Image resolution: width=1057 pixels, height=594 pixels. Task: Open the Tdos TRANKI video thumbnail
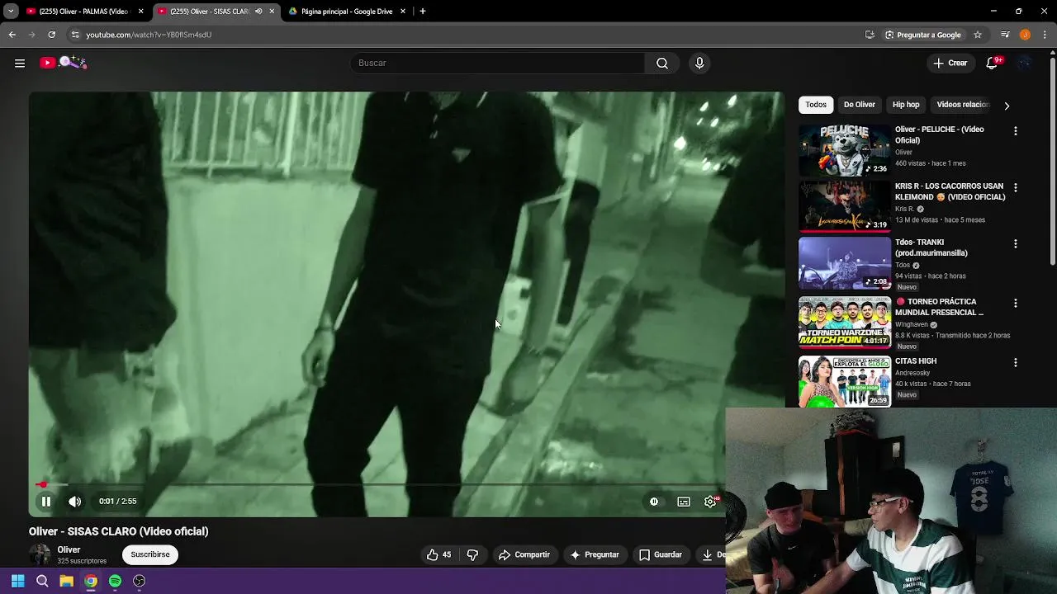(845, 264)
